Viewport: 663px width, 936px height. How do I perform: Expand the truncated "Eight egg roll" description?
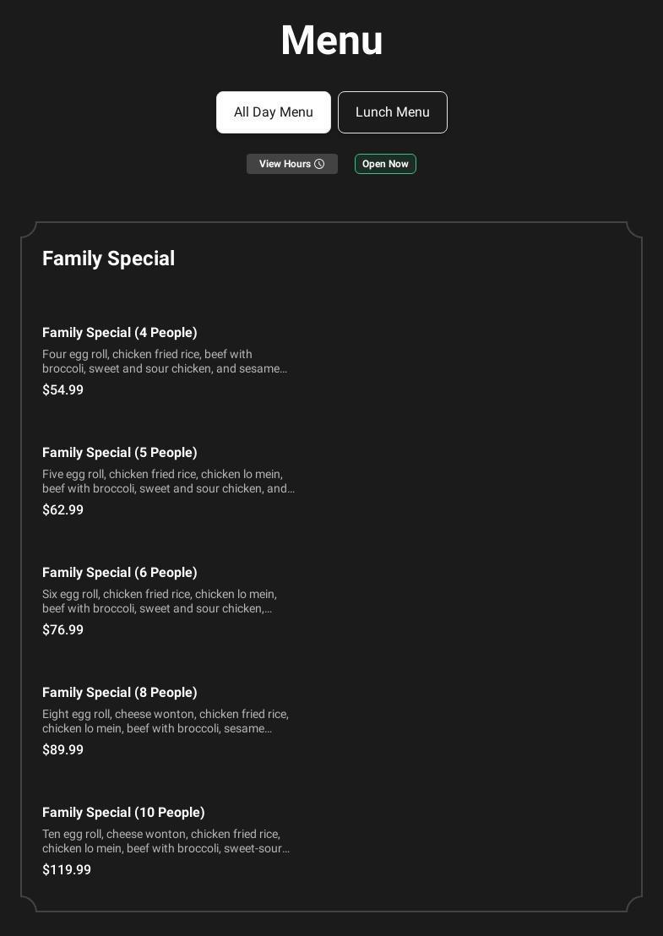click(166, 721)
